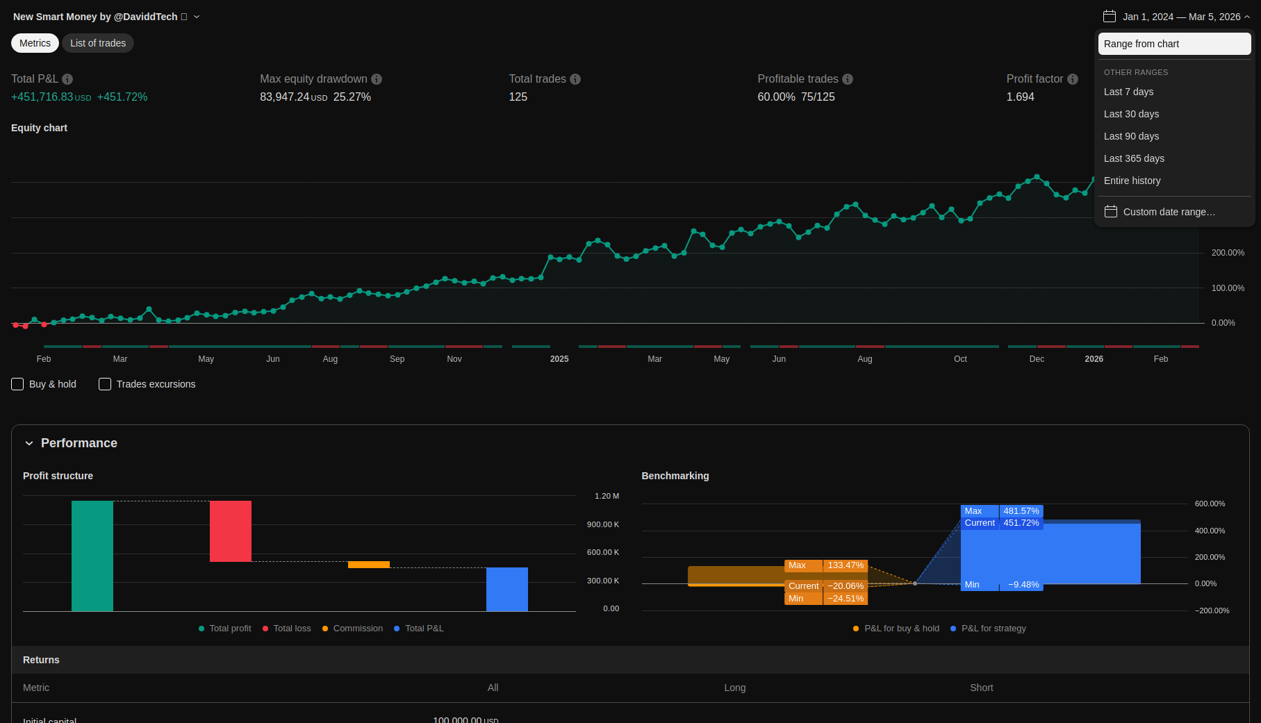Collapse the Performance section
Viewport: 1261px width, 723px height.
point(29,443)
